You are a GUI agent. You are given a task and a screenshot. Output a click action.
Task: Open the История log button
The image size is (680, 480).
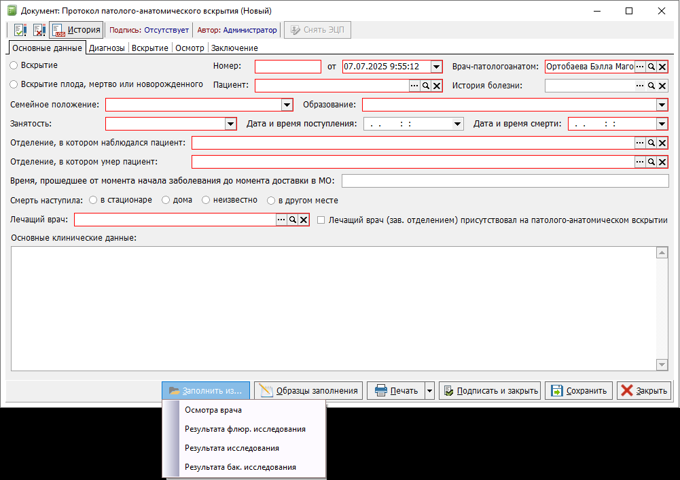[x=76, y=30]
